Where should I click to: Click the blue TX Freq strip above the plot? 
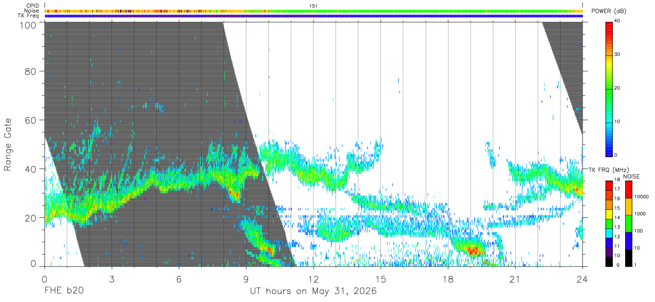pyautogui.click(x=314, y=16)
